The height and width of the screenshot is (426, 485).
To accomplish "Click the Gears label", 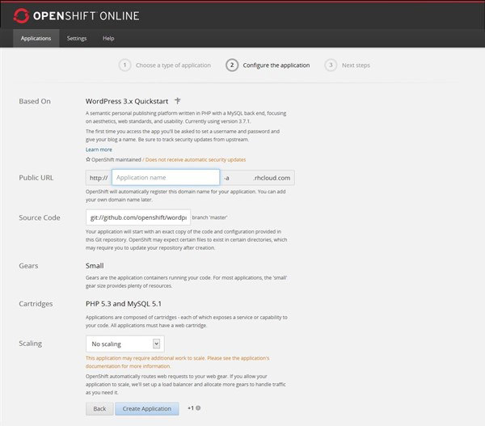I will click(x=28, y=266).
